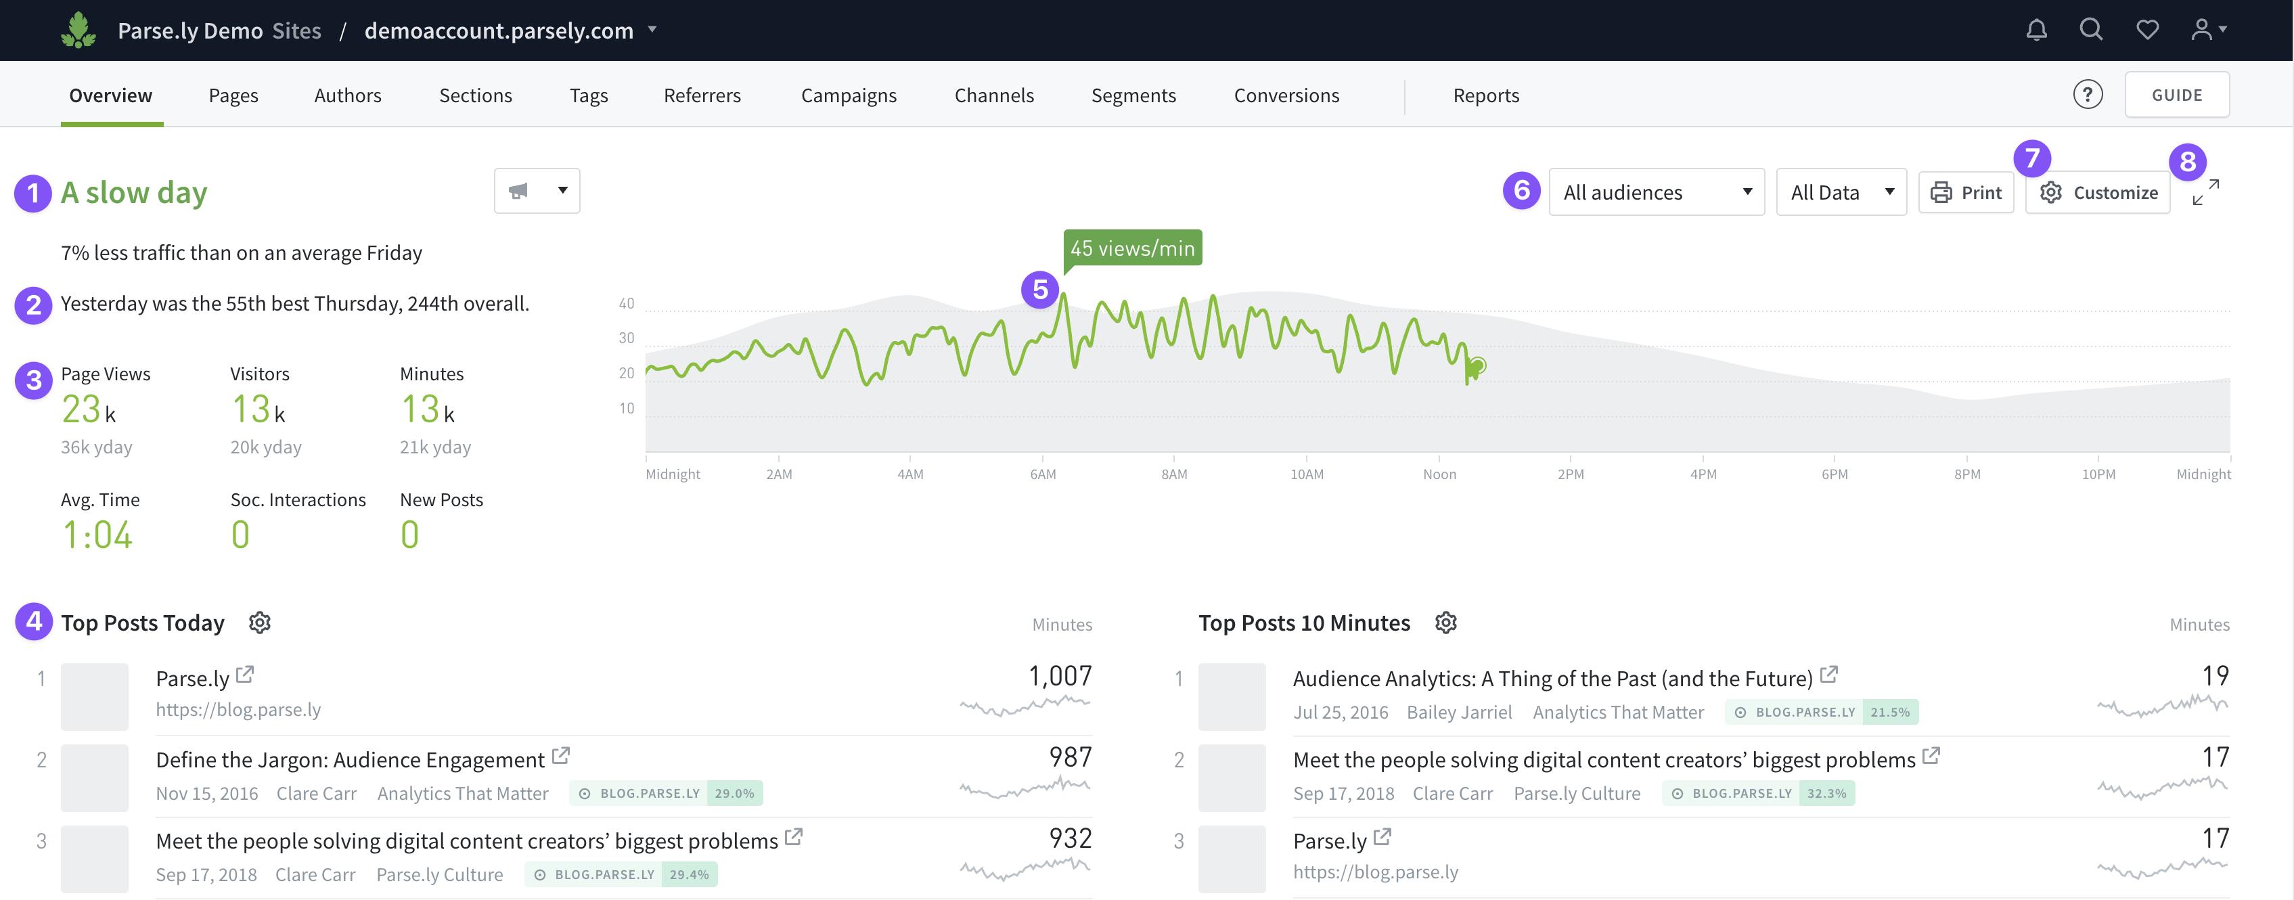Open the All Data dropdown
2294x900 pixels.
tap(1841, 192)
